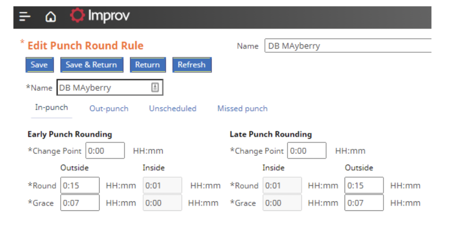Image resolution: width=464 pixels, height=245 pixels.
Task: Select the In-punch tab
Action: click(x=51, y=107)
